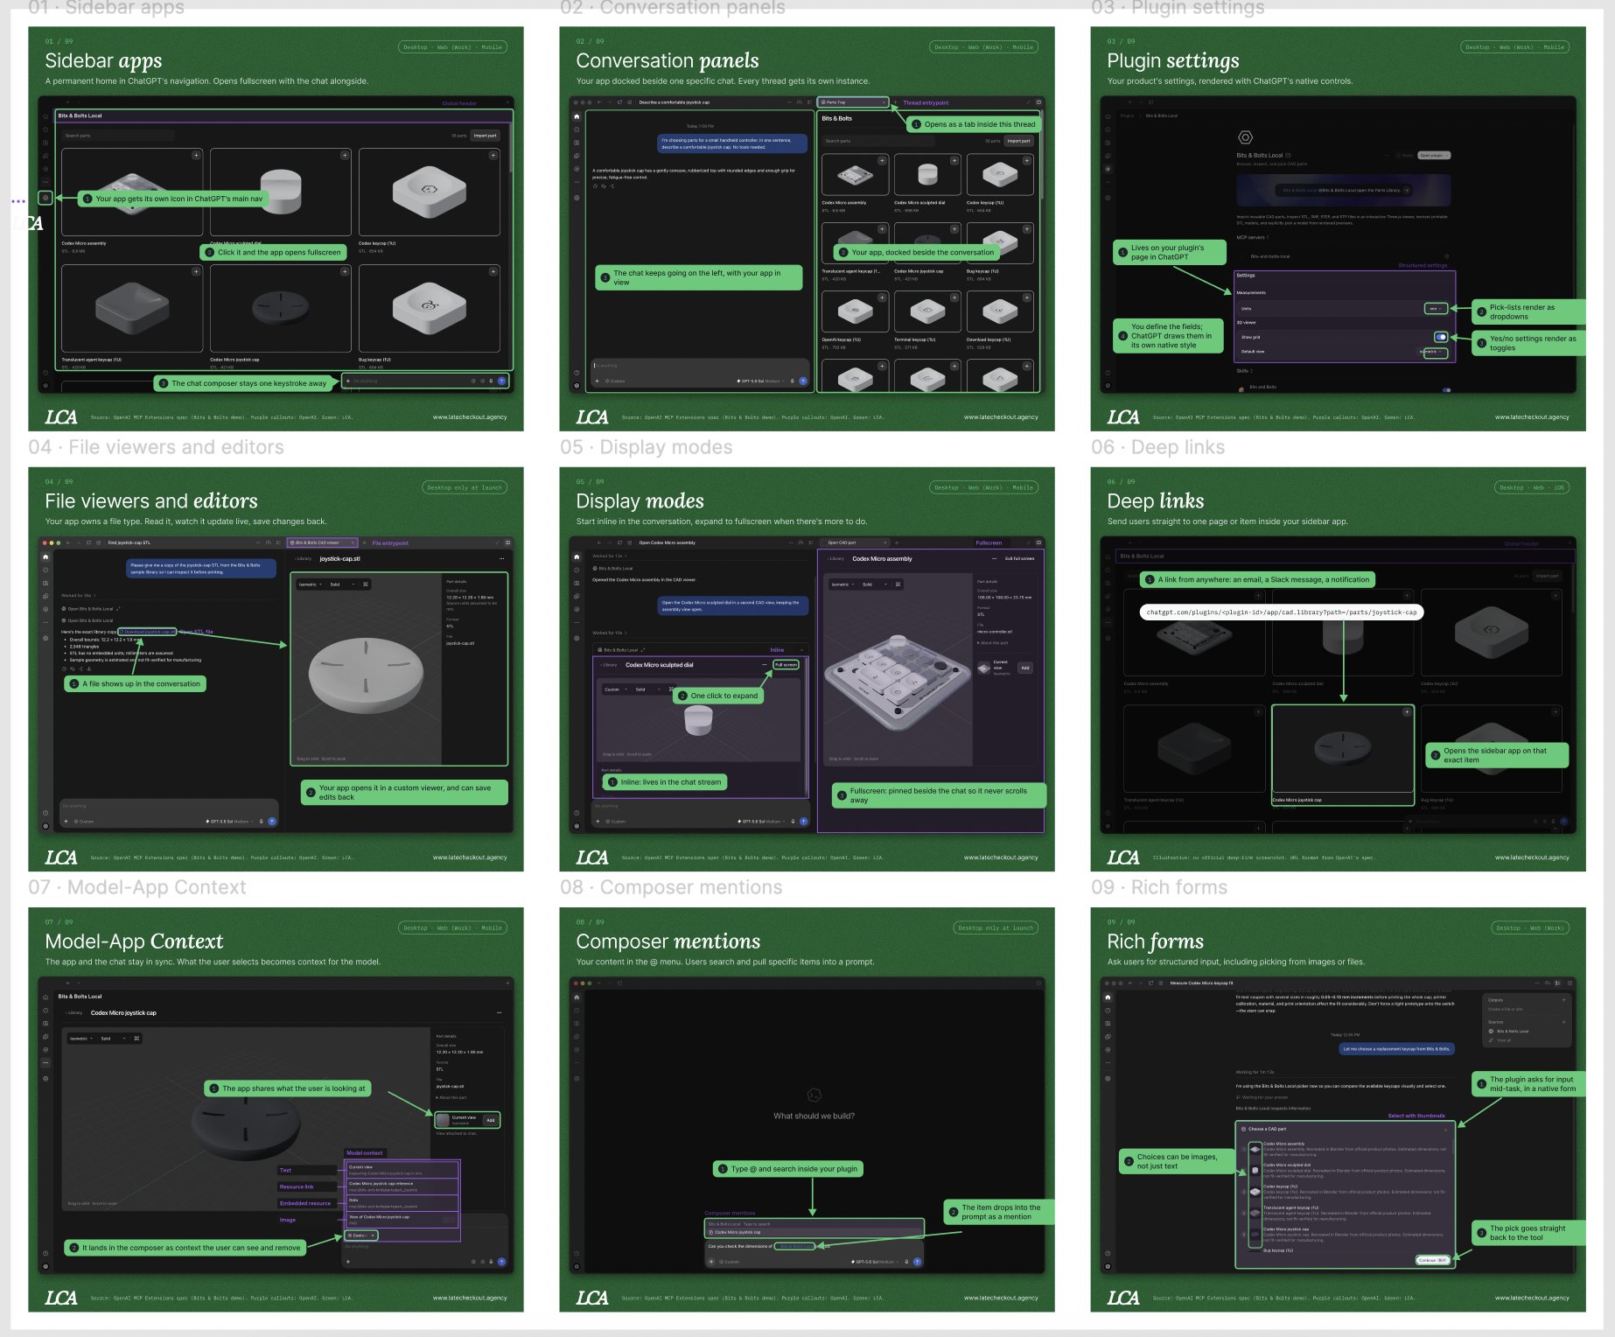Select Translucent agent keycap option in Rich forms list

(x=1345, y=1212)
